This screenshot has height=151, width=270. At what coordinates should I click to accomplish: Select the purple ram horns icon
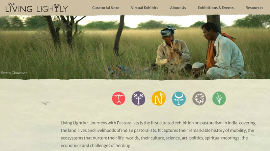138,98
